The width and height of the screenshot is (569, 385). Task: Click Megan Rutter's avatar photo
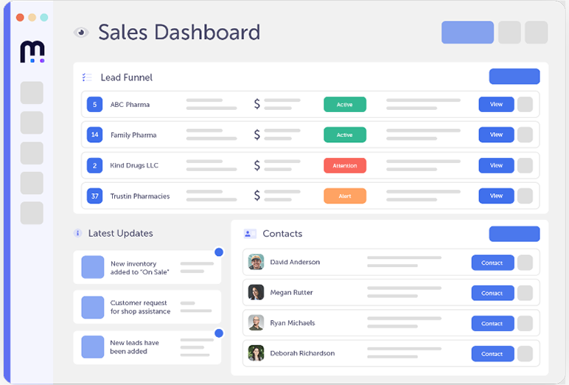tap(256, 293)
